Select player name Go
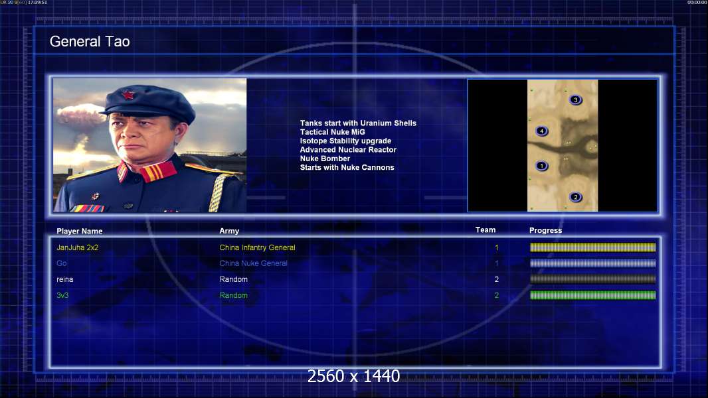708x398 pixels. (61, 263)
